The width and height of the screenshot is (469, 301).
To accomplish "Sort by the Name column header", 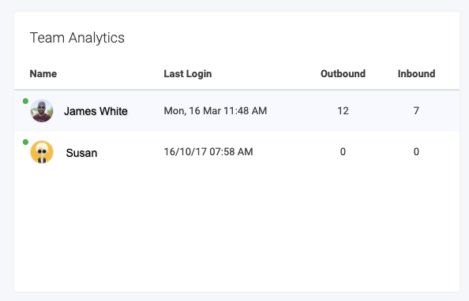I will tap(43, 74).
